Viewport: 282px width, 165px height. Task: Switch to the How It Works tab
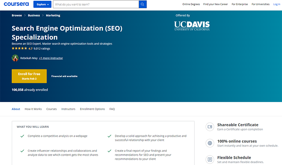[x=33, y=109]
